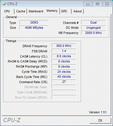The image size is (113, 126).
Task: Click the Unganged DC Mode field
Action: (x=94, y=28)
